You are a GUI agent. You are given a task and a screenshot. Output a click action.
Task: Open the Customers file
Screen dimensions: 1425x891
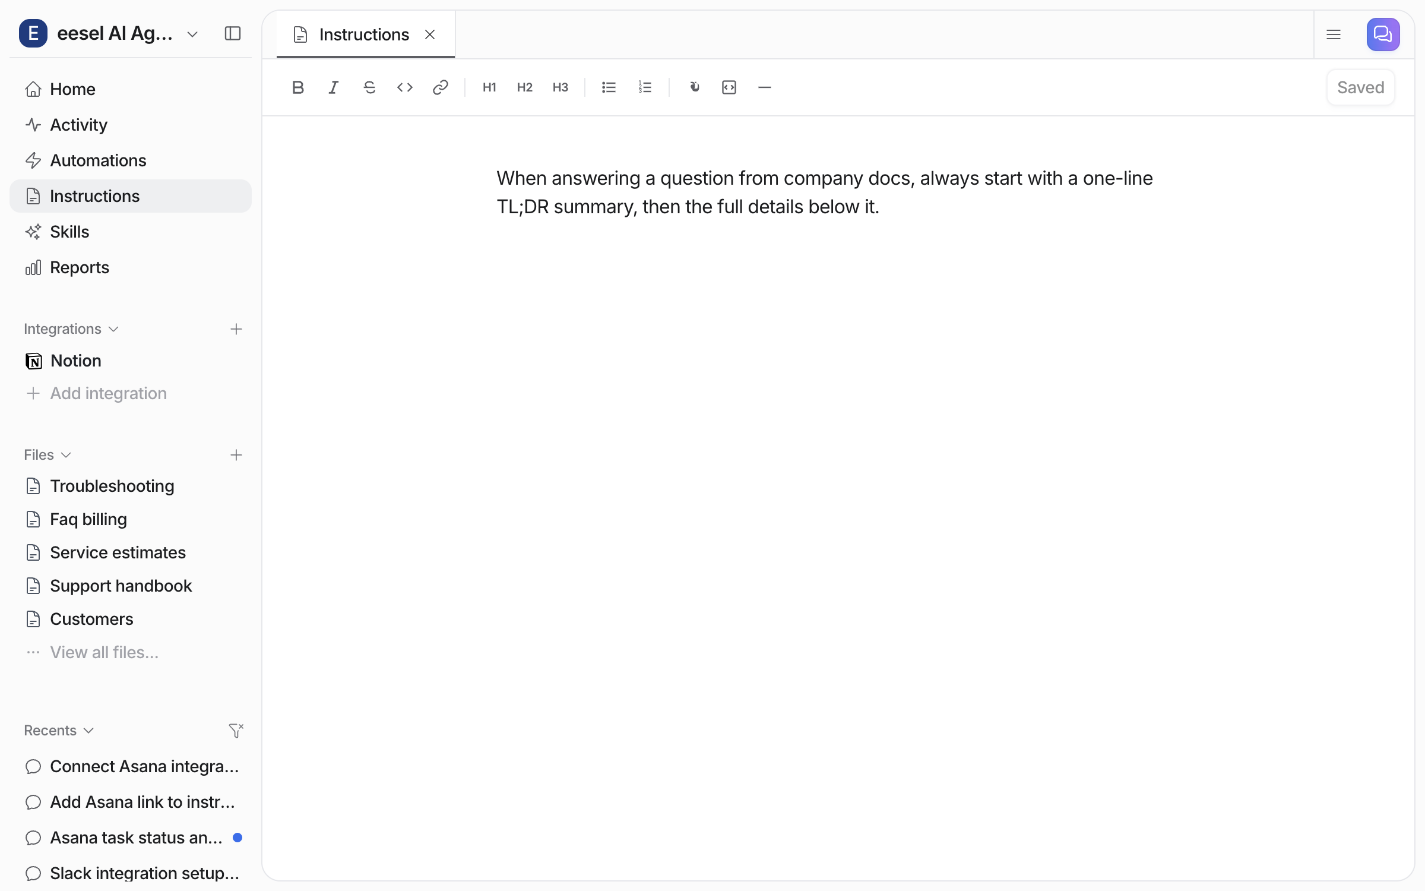(x=131, y=619)
